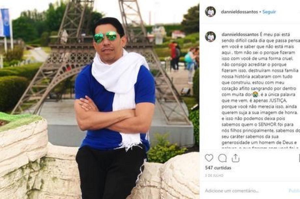Focus the Adicione um comentário field

point(245,190)
